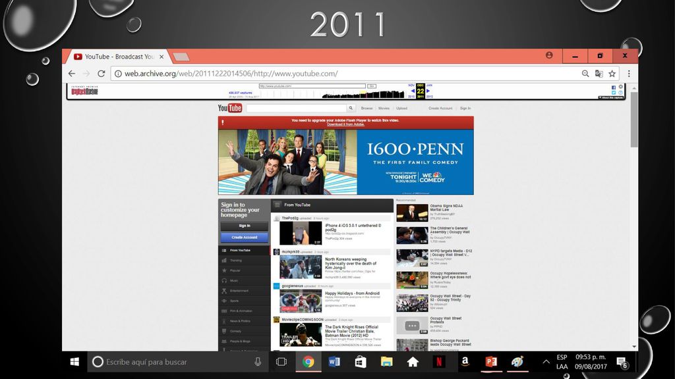Open the Chrome three-dot menu

629,74
